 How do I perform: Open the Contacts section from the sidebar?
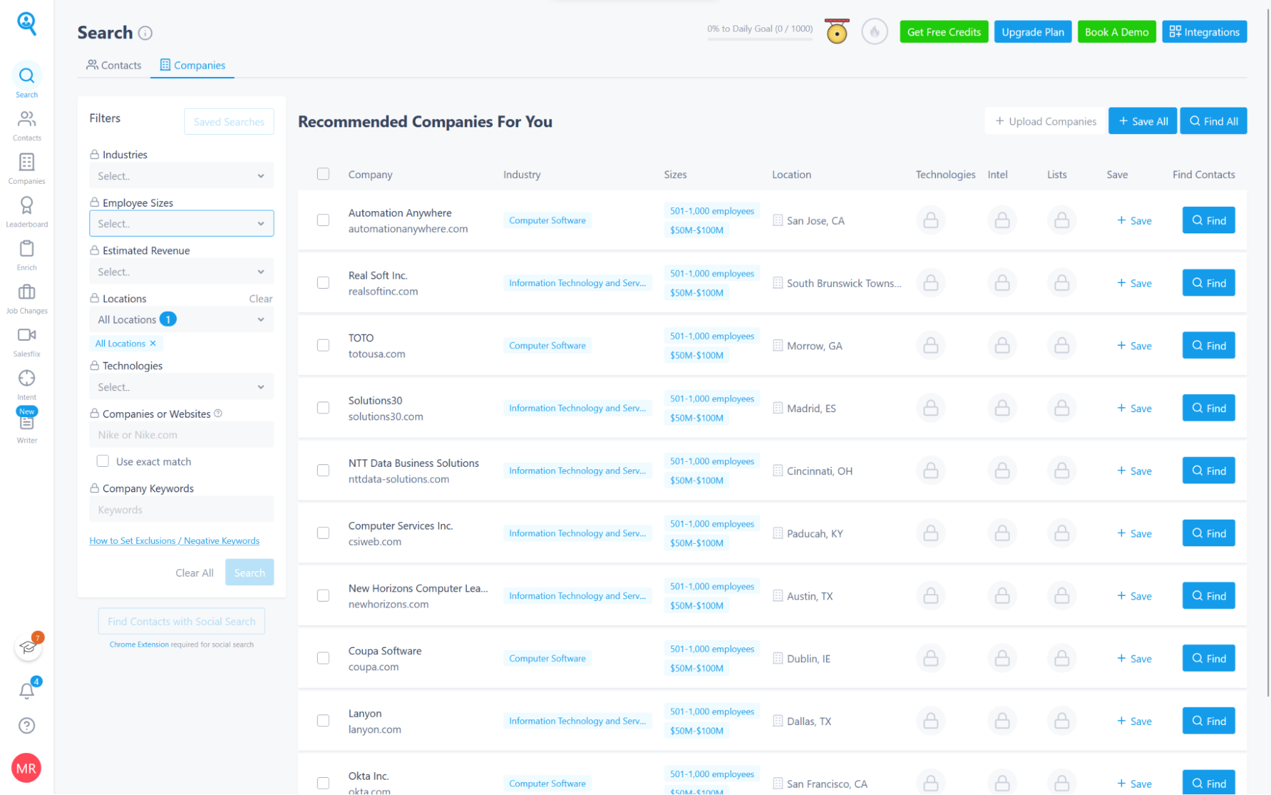pyautogui.click(x=26, y=125)
